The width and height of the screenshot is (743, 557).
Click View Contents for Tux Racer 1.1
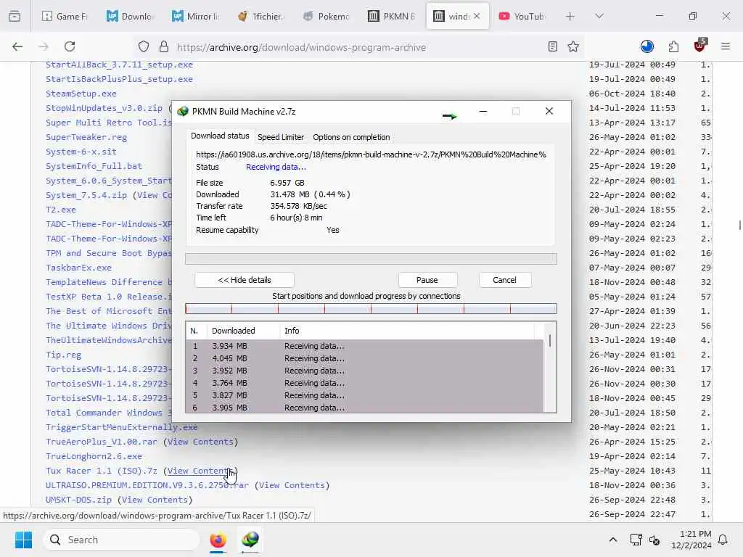point(200,471)
